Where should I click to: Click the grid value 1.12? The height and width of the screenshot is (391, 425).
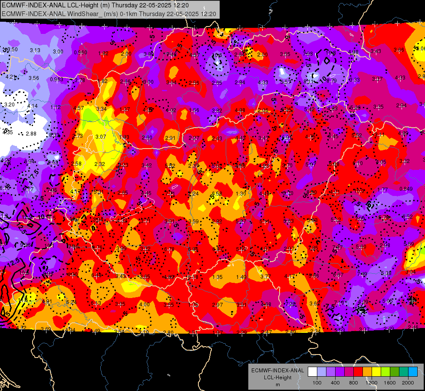point(55,107)
